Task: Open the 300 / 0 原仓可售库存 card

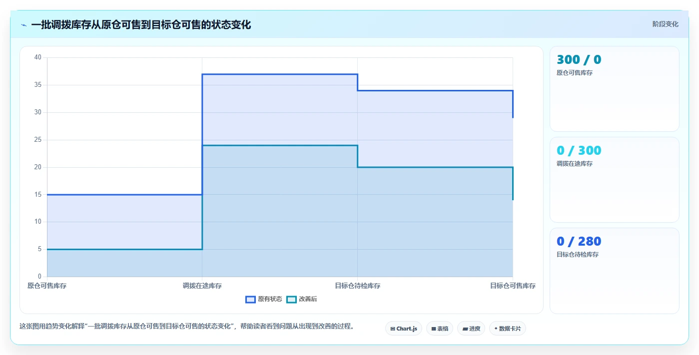Action: 615,89
